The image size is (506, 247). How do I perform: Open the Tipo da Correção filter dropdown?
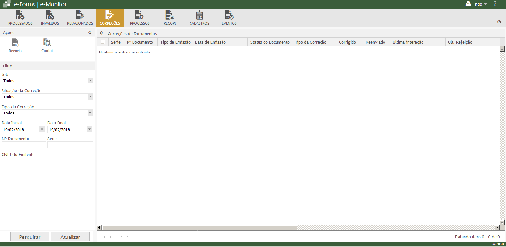click(90, 113)
